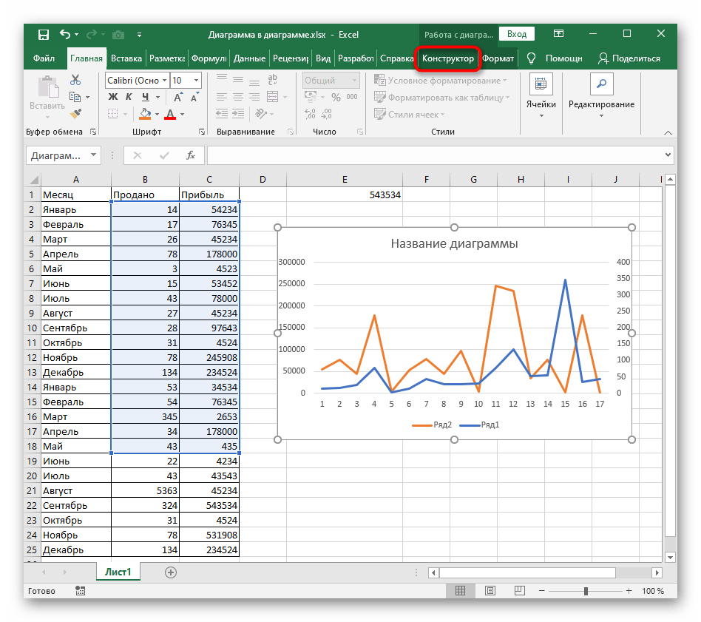The image size is (701, 622).
Task: Switch to the Вставка ribbon tab
Action: click(126, 58)
